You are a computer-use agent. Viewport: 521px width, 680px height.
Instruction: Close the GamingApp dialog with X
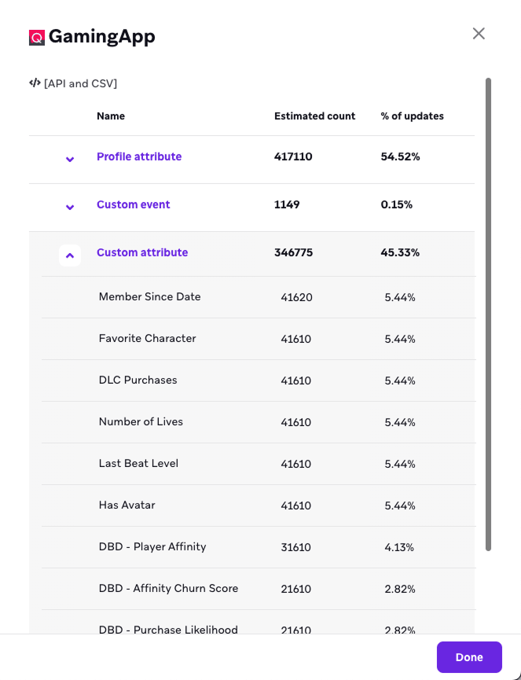(479, 33)
